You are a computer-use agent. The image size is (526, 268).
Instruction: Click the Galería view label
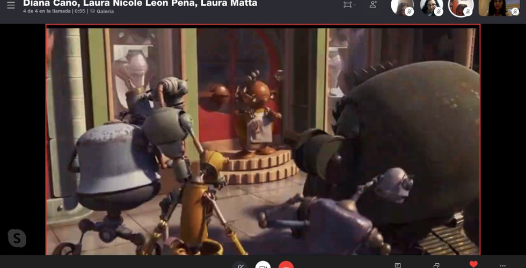(105, 11)
